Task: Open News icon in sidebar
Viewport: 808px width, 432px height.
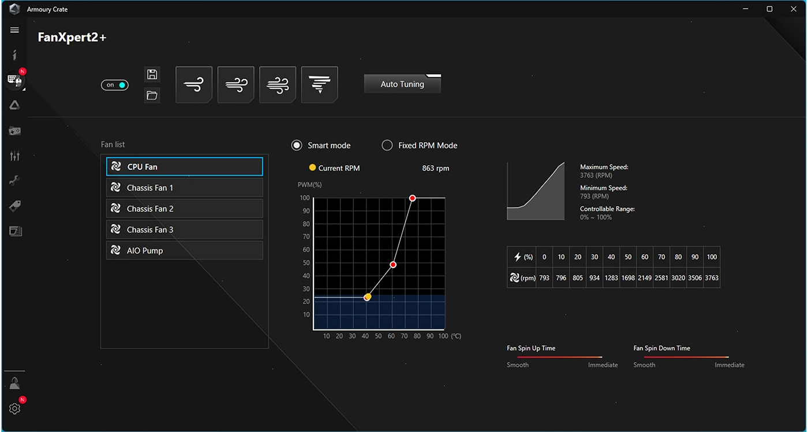Action: 14,231
